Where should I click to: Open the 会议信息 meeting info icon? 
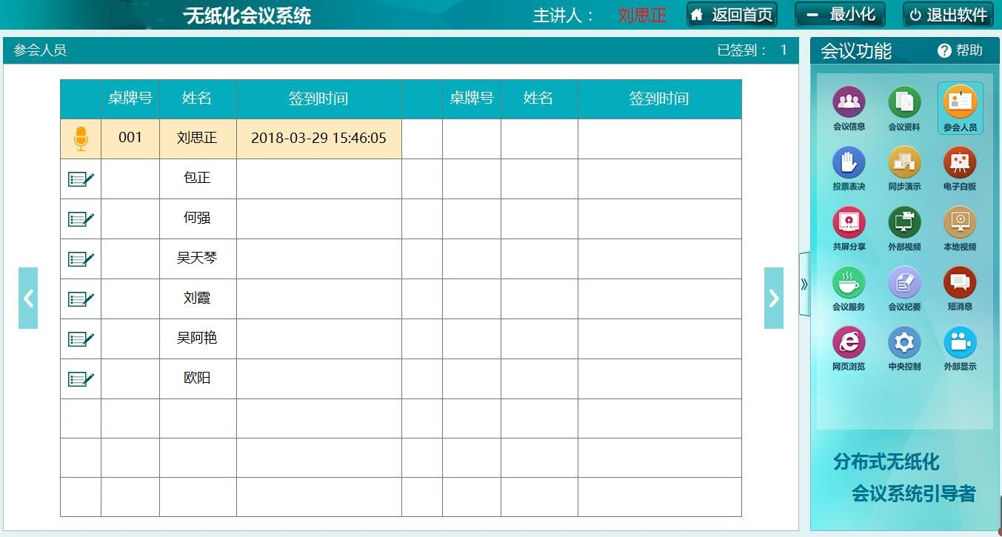click(849, 104)
